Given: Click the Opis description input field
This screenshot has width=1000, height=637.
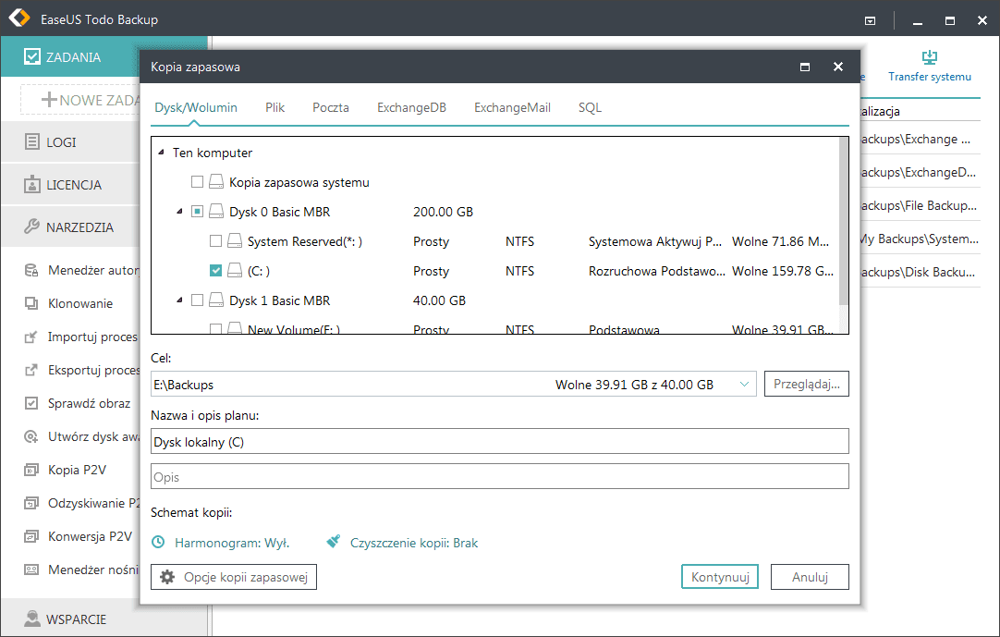Looking at the screenshot, I should 499,477.
